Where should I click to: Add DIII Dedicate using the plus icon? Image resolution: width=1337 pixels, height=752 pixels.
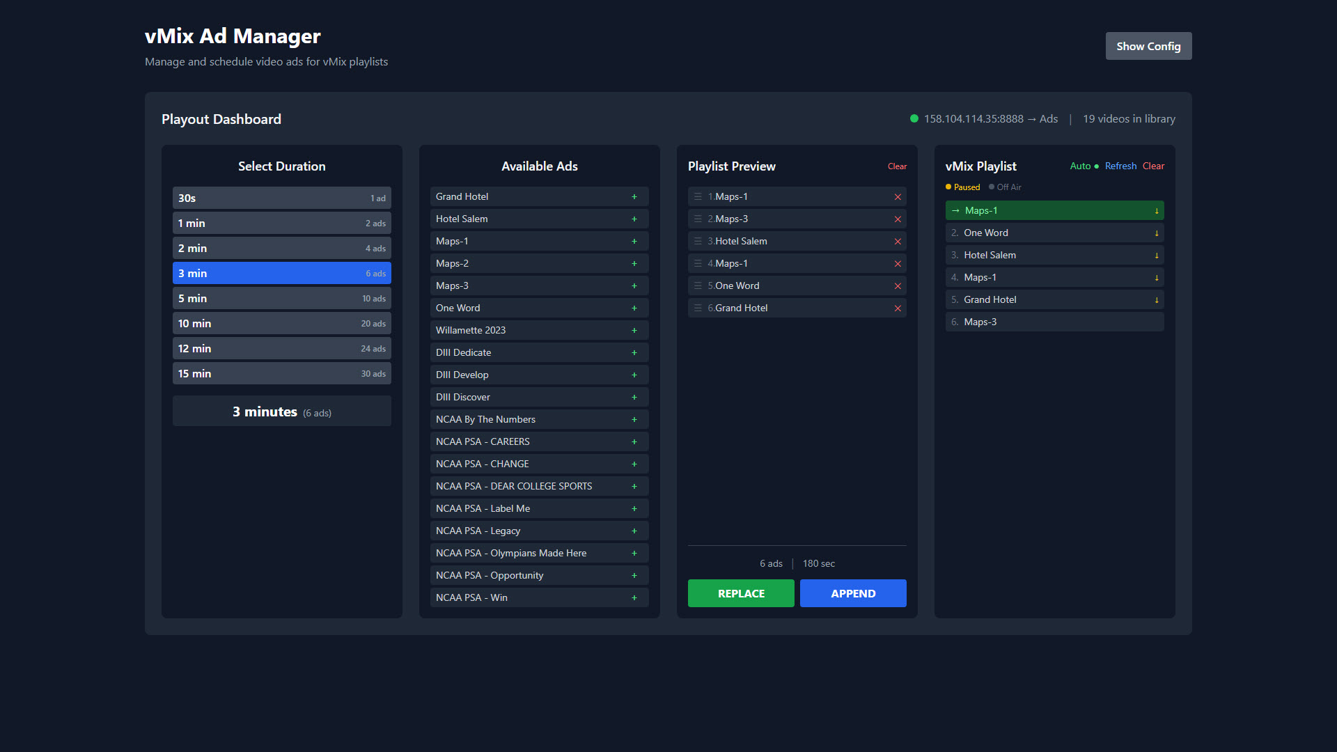(x=634, y=352)
